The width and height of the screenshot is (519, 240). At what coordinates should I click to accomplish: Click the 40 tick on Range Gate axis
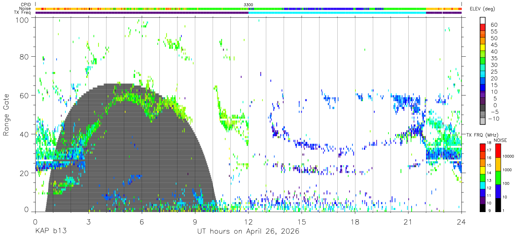24,135
